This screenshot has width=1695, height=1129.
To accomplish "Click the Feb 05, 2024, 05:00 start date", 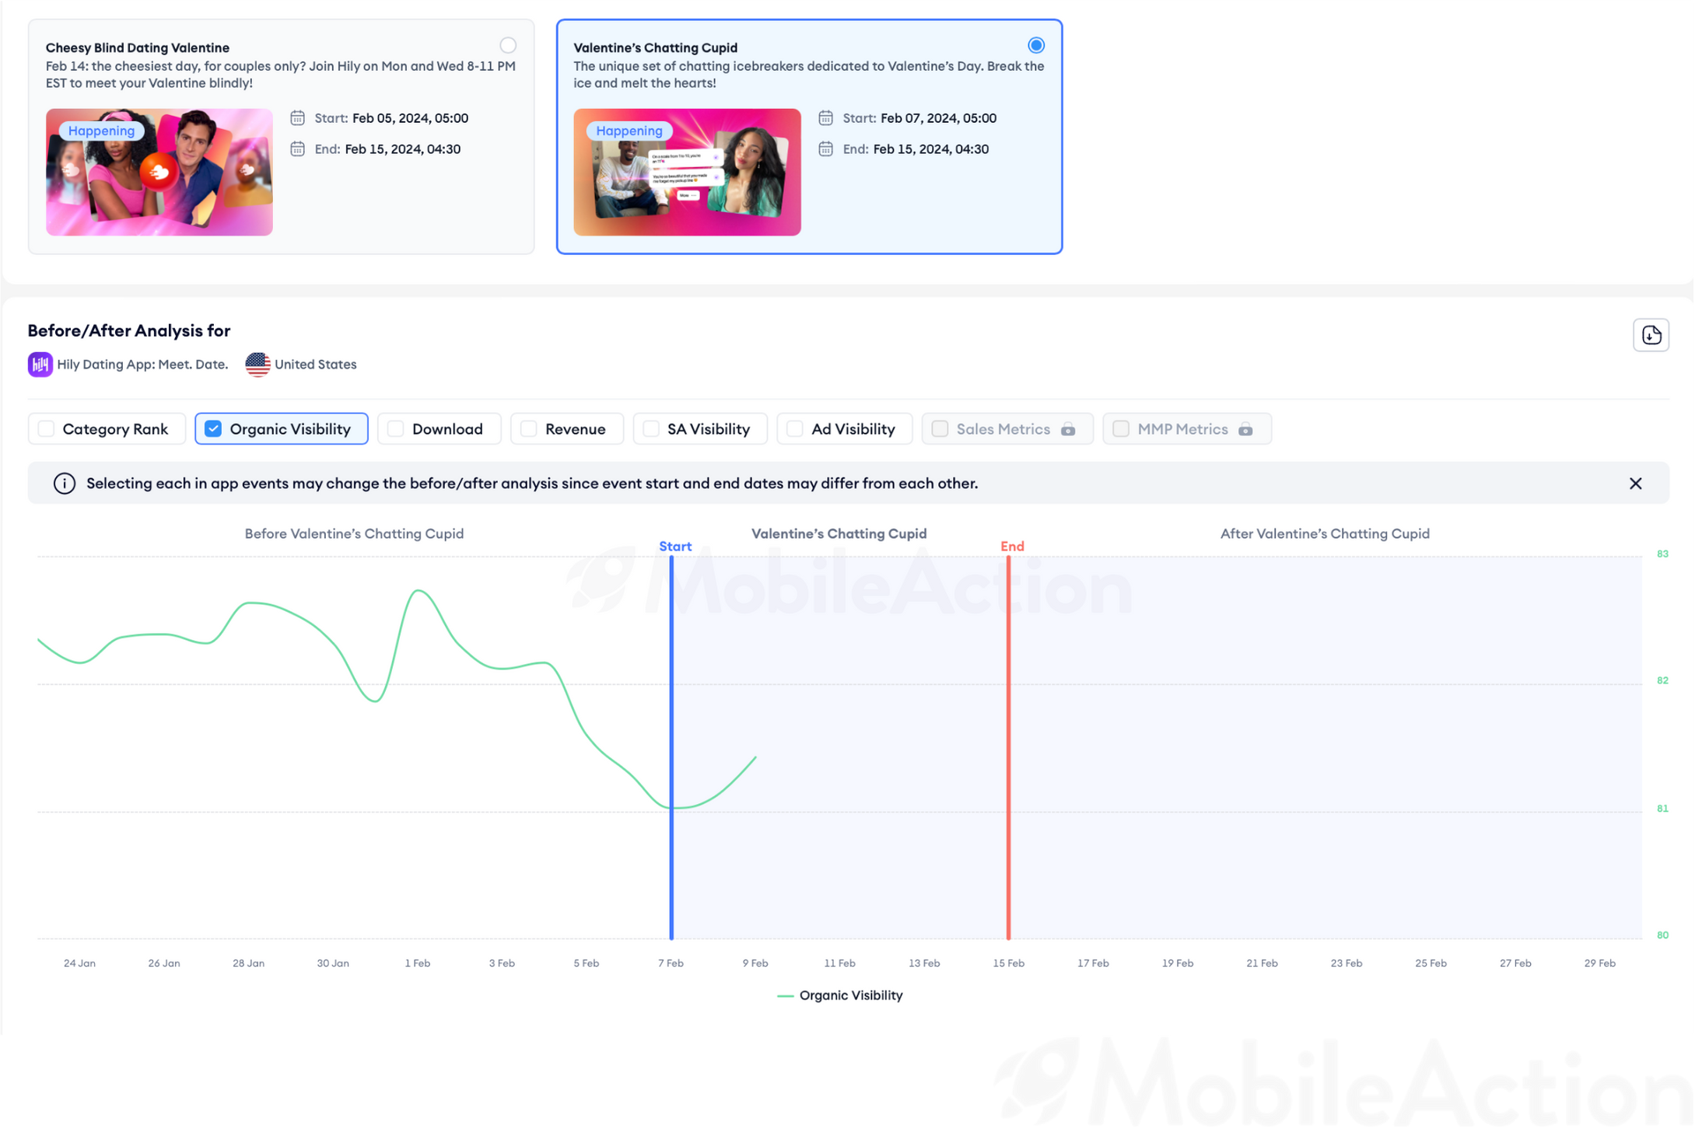I will pos(410,118).
